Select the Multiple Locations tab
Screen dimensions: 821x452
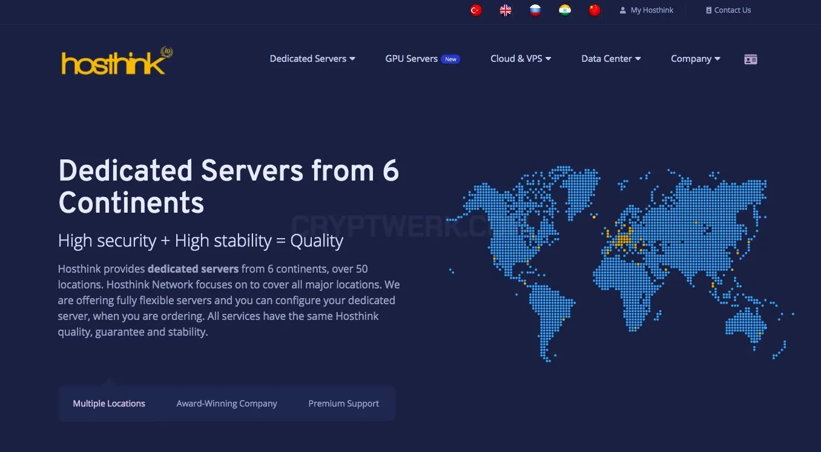coord(109,404)
